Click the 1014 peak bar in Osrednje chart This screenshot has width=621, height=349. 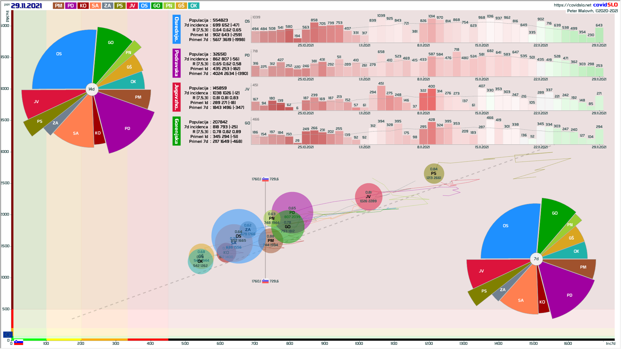(431, 31)
